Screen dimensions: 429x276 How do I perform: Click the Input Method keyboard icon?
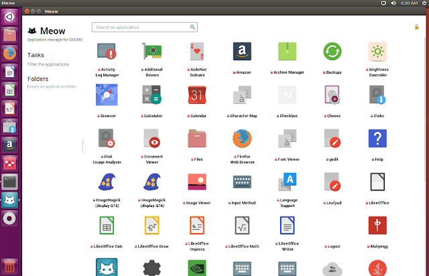[242, 182]
